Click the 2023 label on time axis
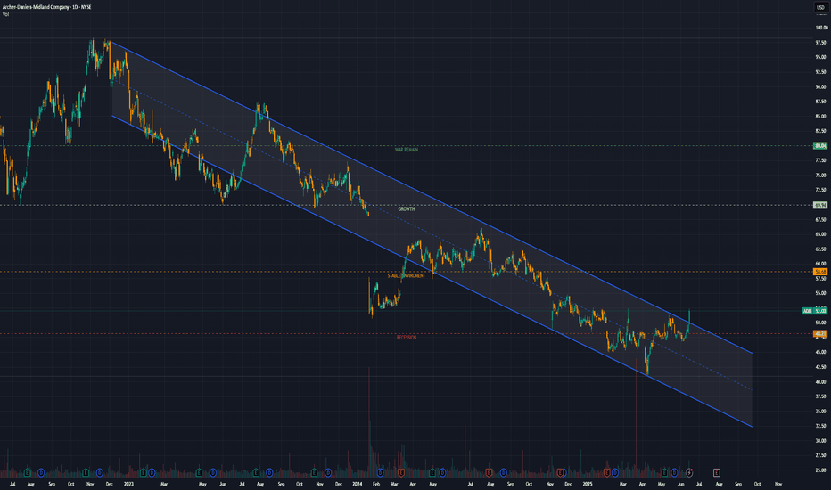The height and width of the screenshot is (490, 831). click(x=128, y=484)
